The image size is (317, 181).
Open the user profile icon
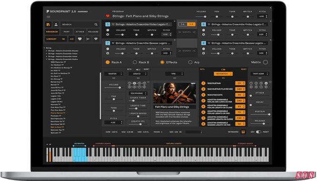click(56, 24)
